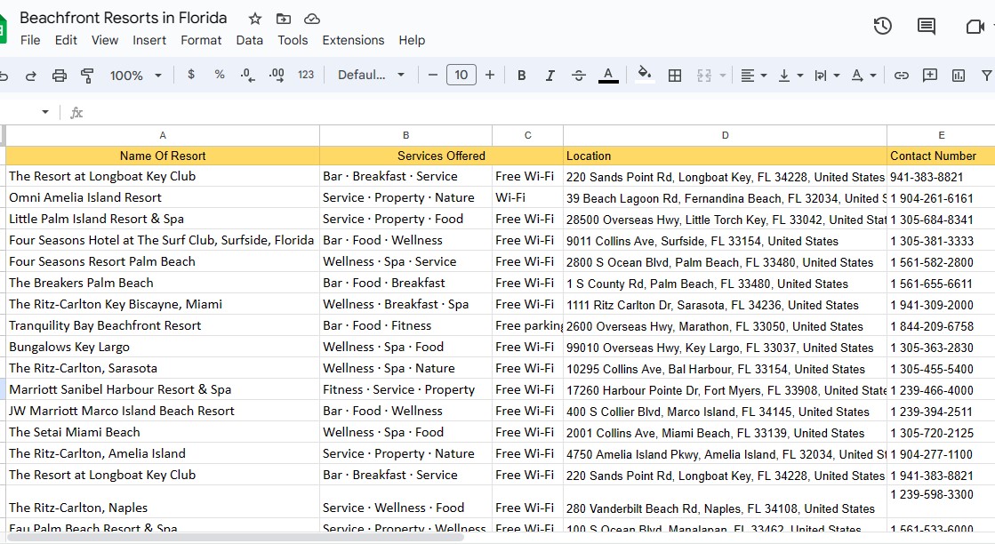Expand the 100% zoom dropdown
The width and height of the screenshot is (995, 544).
(136, 76)
